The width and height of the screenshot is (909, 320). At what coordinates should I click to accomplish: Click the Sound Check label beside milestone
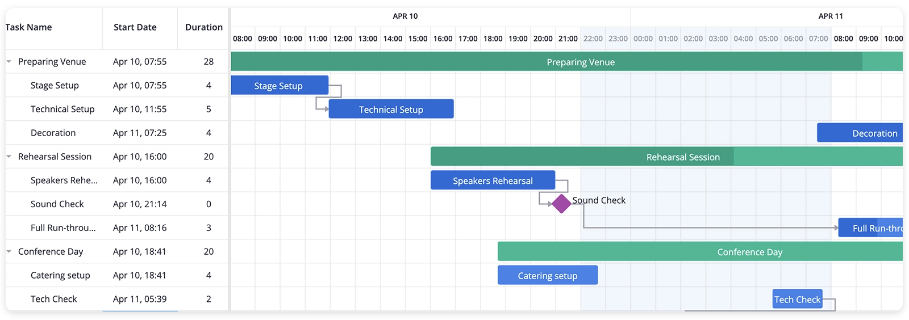(x=599, y=200)
